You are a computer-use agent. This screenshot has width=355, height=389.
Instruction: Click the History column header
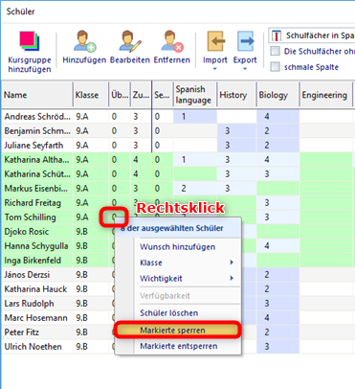tap(237, 95)
